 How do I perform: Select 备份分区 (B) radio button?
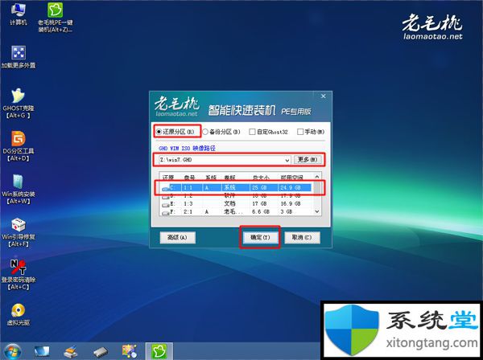205,132
